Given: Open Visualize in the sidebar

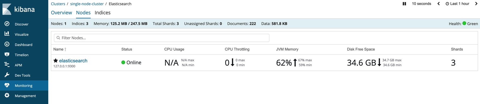Looking at the screenshot, I should (x=22, y=34).
